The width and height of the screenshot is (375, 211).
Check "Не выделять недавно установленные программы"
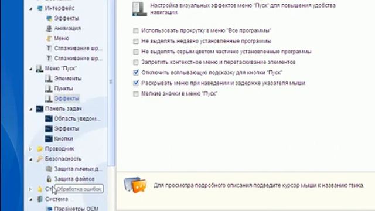click(x=135, y=41)
